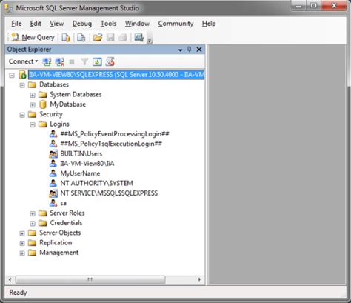Screen dimensions: 351x303
Task: Select MyDatabase in the tree
Action: point(68,104)
